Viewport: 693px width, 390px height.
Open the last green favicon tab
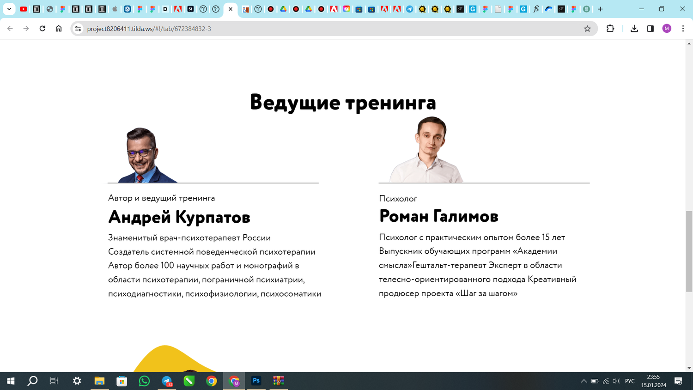pyautogui.click(x=586, y=9)
